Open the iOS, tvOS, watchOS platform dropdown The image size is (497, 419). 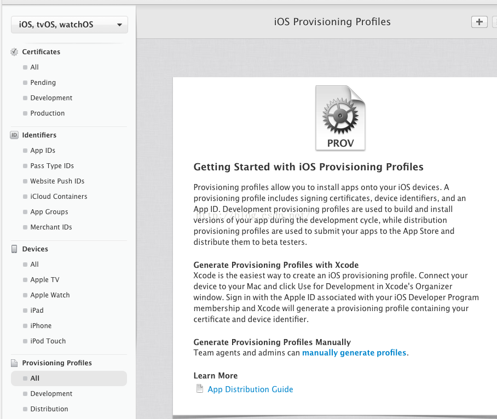[x=70, y=25]
